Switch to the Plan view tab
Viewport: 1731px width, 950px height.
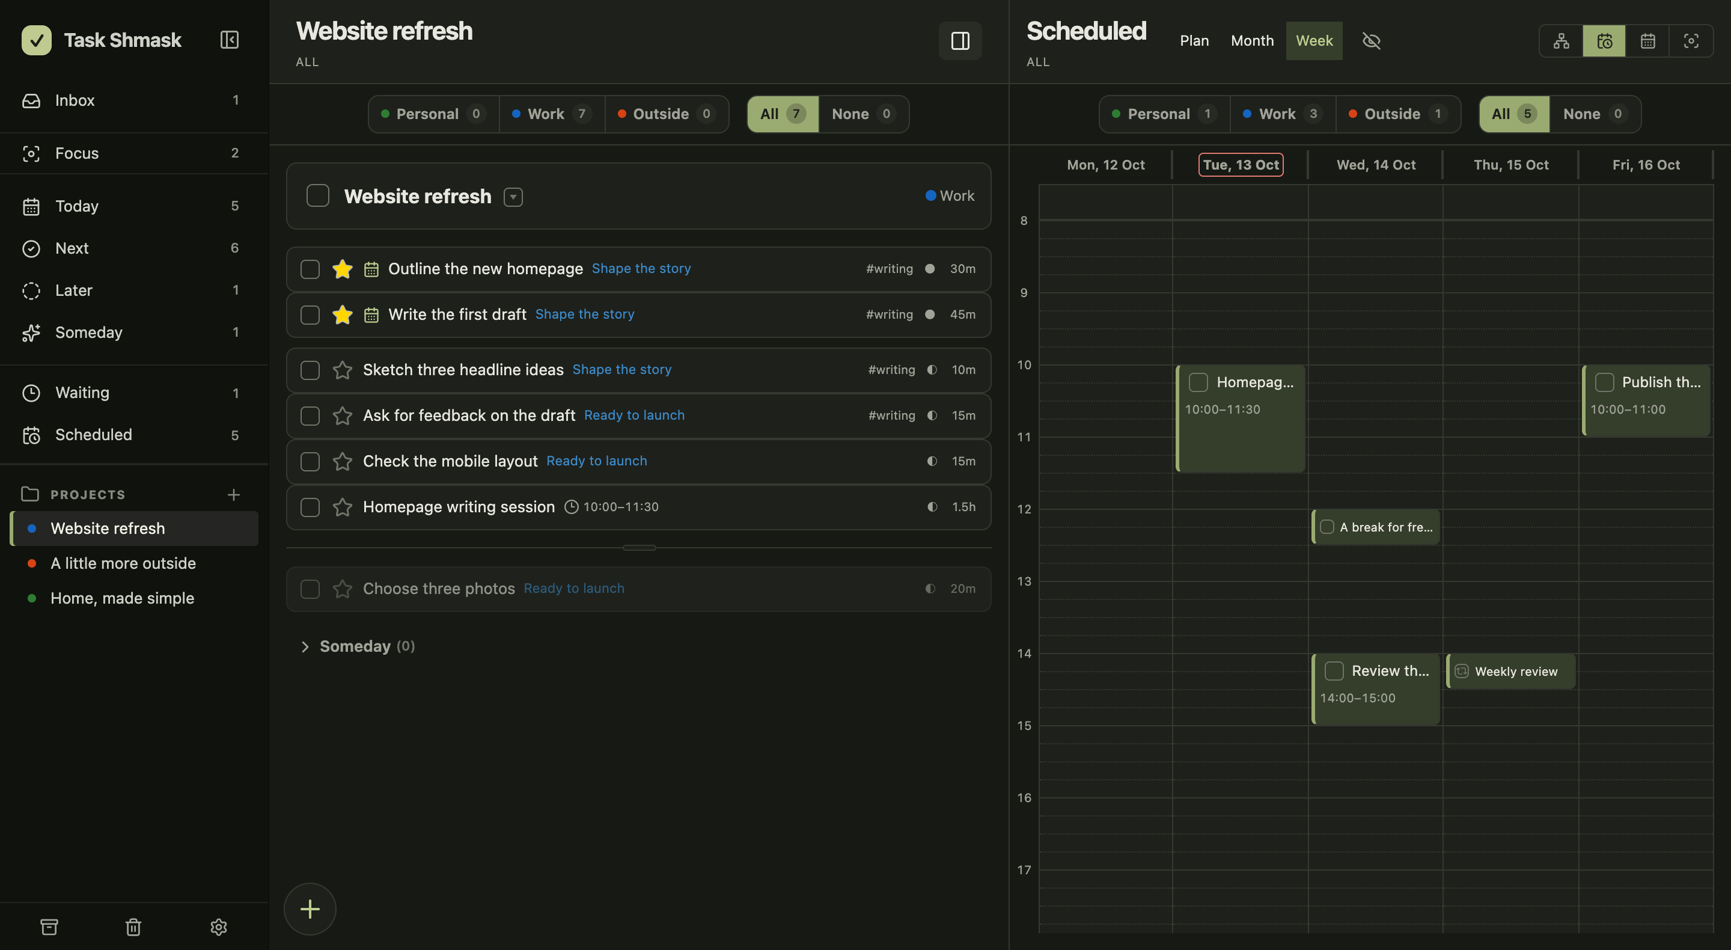1194,41
